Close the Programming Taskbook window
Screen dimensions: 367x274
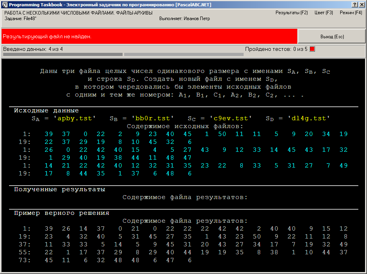pyautogui.click(x=361, y=4)
